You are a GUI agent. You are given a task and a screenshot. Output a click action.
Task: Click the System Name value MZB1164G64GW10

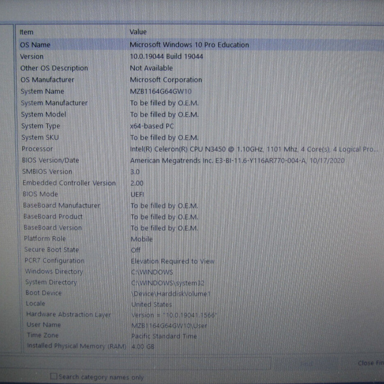161,92
